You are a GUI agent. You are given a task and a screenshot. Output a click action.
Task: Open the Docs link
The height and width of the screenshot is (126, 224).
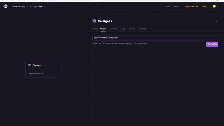tap(168, 6)
